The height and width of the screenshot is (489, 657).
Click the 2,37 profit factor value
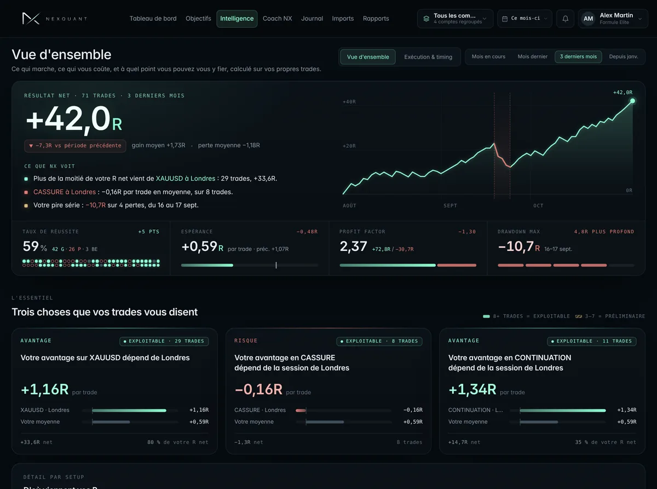[353, 246]
